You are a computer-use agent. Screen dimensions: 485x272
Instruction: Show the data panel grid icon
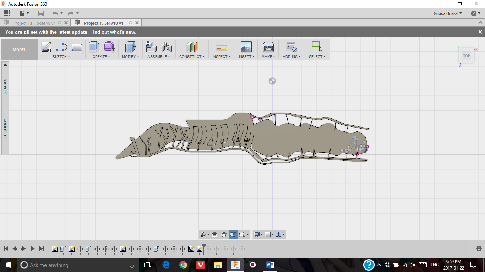[7, 13]
